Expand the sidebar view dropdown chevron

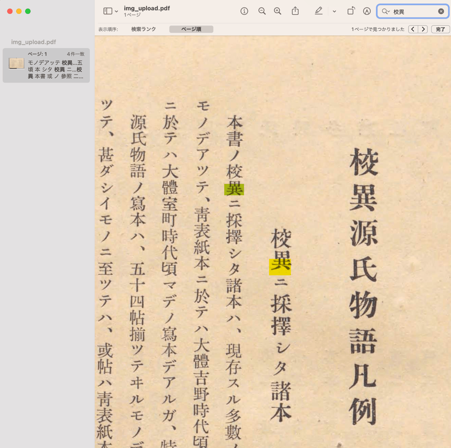pyautogui.click(x=116, y=12)
